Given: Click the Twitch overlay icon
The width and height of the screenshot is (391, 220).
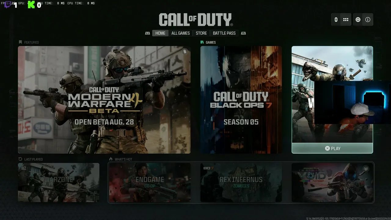Looking at the screenshot, I should [8, 5].
